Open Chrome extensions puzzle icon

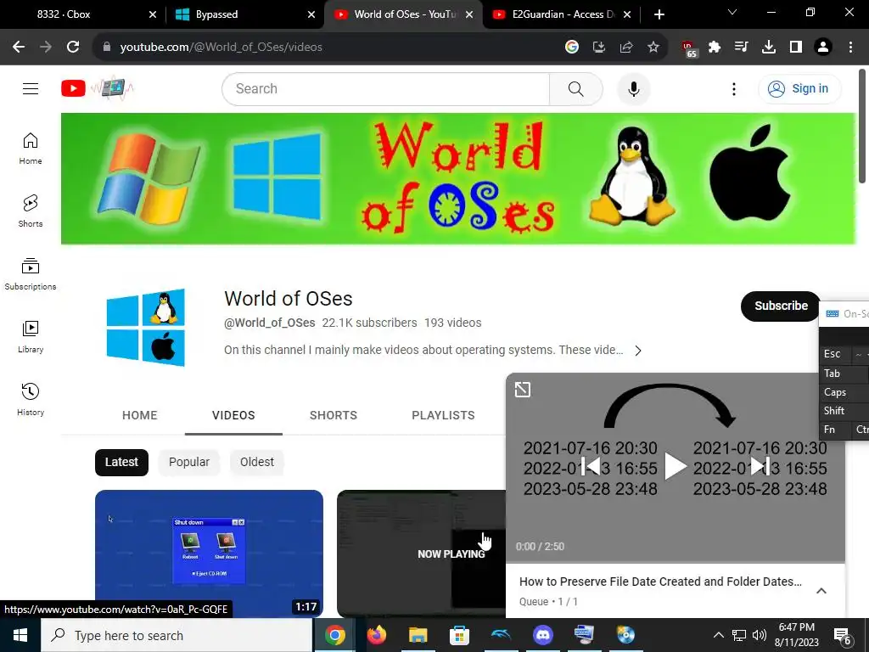715,48
